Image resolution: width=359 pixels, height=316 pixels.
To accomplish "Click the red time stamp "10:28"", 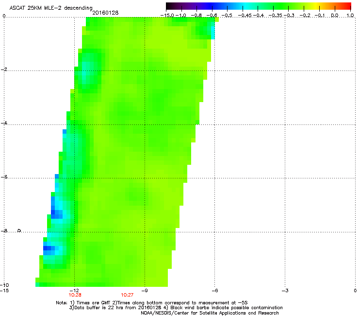I will 75,295.
